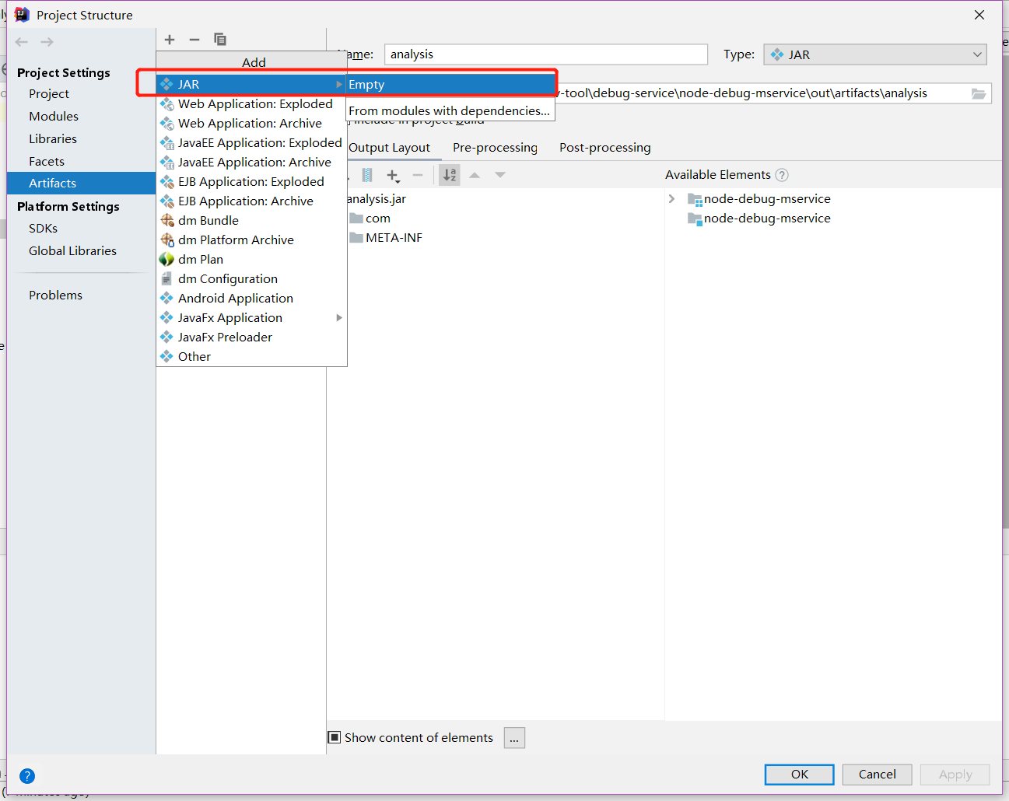
Task: Choose JavaEE Application: Archive
Action: tap(251, 162)
